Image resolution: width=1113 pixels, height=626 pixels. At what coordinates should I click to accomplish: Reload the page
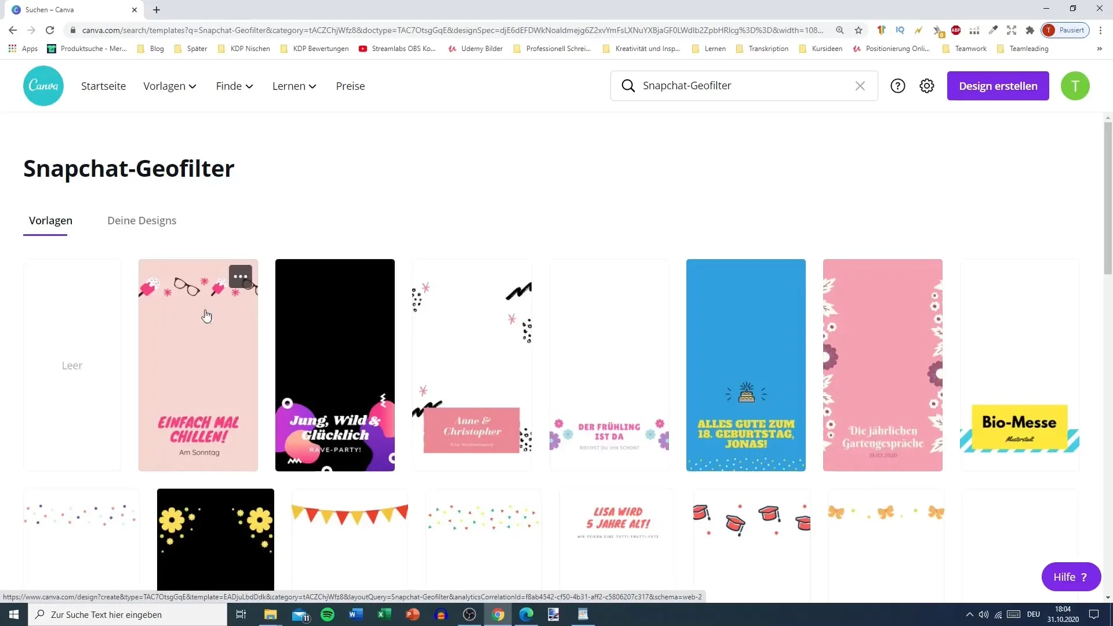tap(50, 30)
